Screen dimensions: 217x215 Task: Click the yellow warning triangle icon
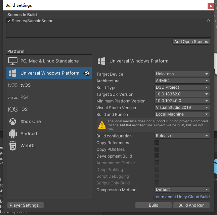[x=102, y=125]
